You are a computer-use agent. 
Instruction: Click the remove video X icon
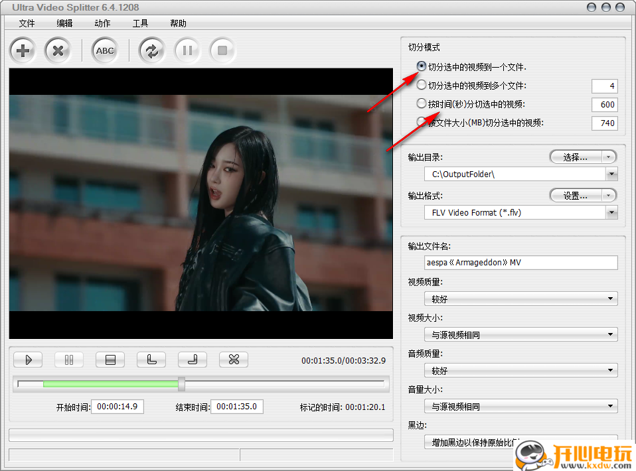tap(58, 50)
